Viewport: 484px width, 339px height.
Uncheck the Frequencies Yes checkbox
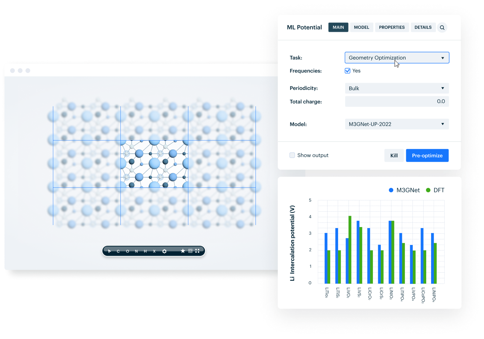347,70
